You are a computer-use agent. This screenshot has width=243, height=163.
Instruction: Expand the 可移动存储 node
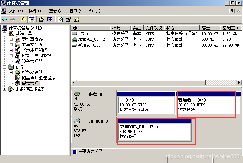click(x=11, y=72)
